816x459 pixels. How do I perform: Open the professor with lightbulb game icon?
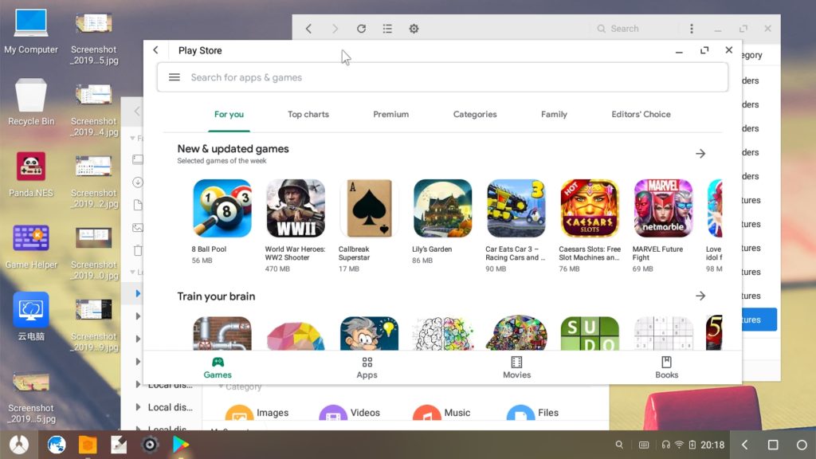pos(369,334)
